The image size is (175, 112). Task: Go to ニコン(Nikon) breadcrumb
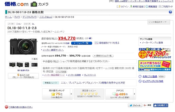(x=46, y=17)
